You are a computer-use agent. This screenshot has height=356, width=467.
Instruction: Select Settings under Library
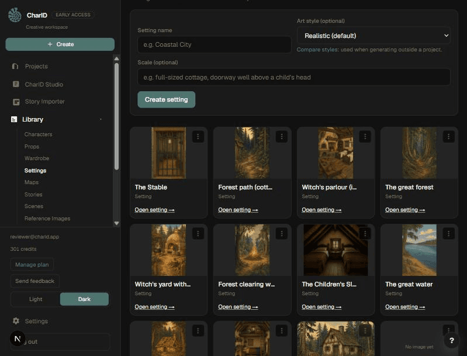tap(36, 171)
